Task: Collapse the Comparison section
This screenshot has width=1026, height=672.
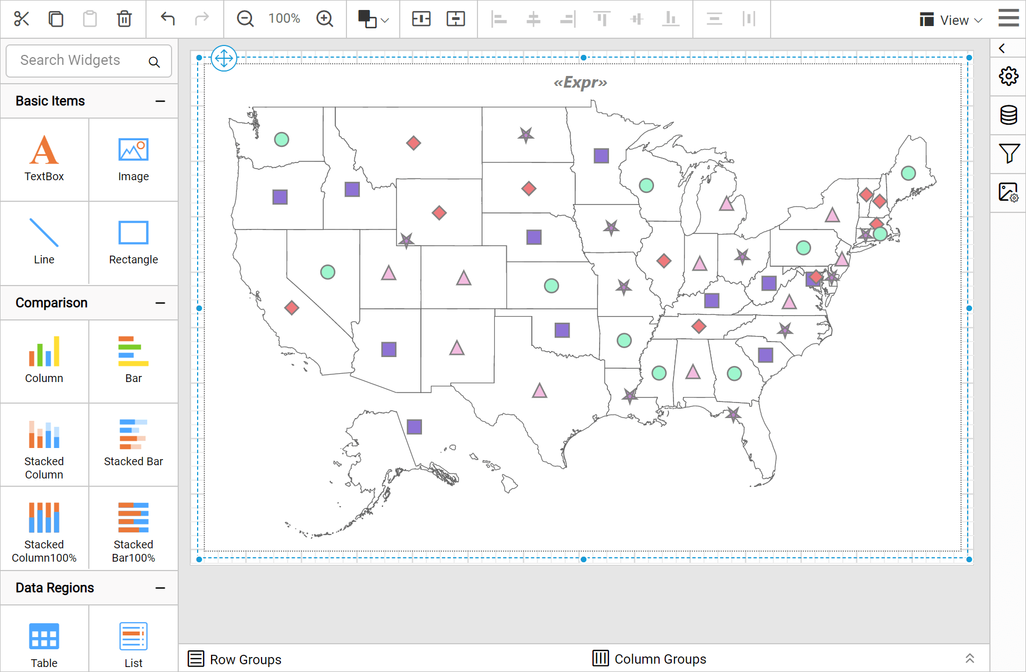Action: 160,303
